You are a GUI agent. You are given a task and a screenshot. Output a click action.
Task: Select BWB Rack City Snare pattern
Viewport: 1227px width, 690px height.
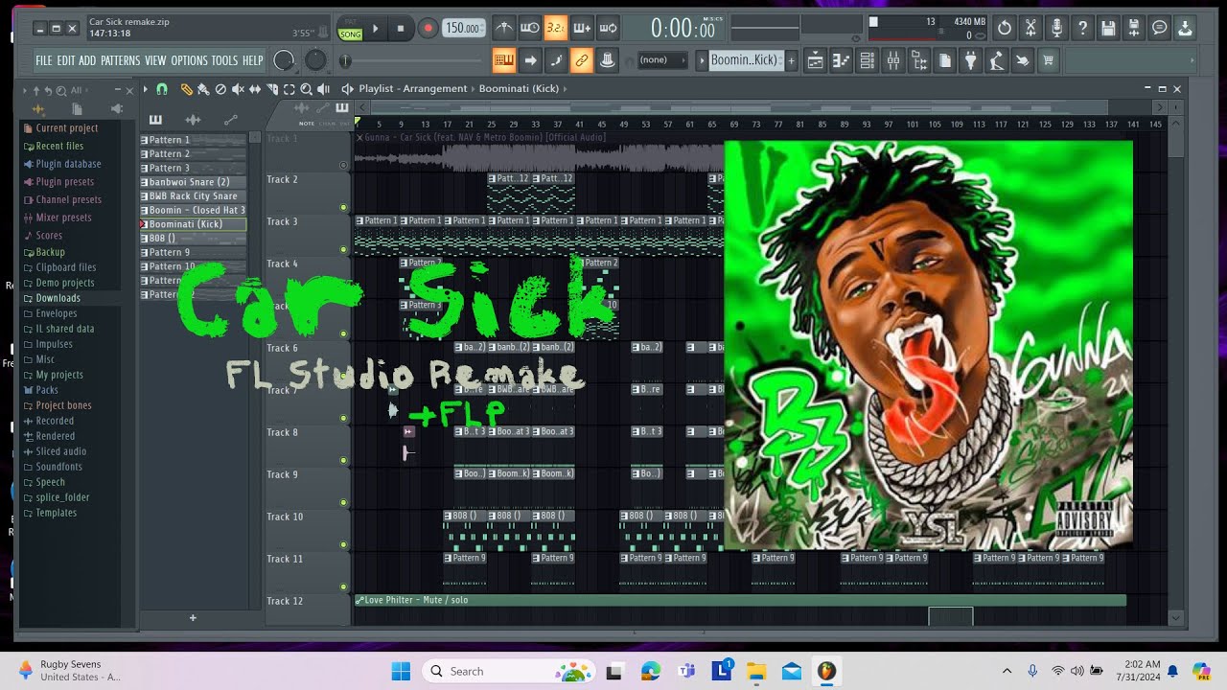(x=193, y=195)
